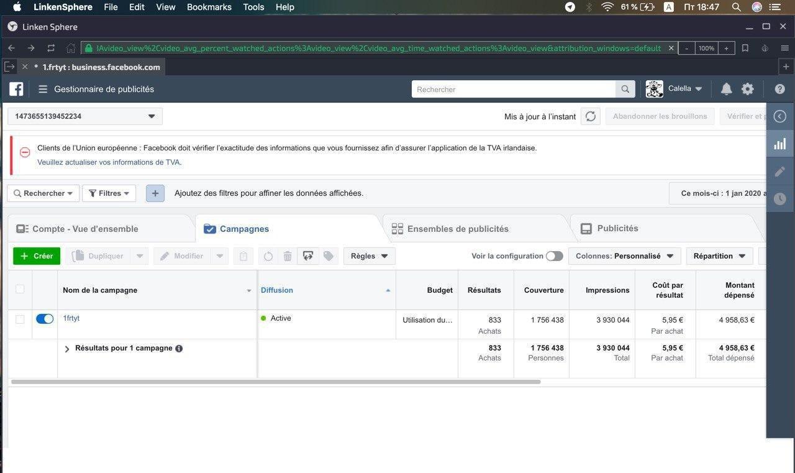Image resolution: width=795 pixels, height=473 pixels.
Task: Open the account 1473655139452234 dropdown
Action: coord(85,116)
